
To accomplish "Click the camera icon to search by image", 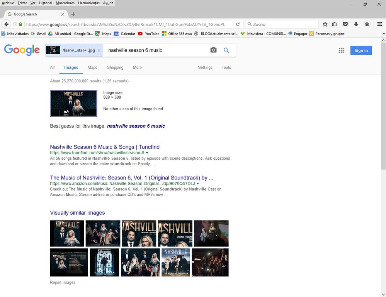I will [213, 50].
